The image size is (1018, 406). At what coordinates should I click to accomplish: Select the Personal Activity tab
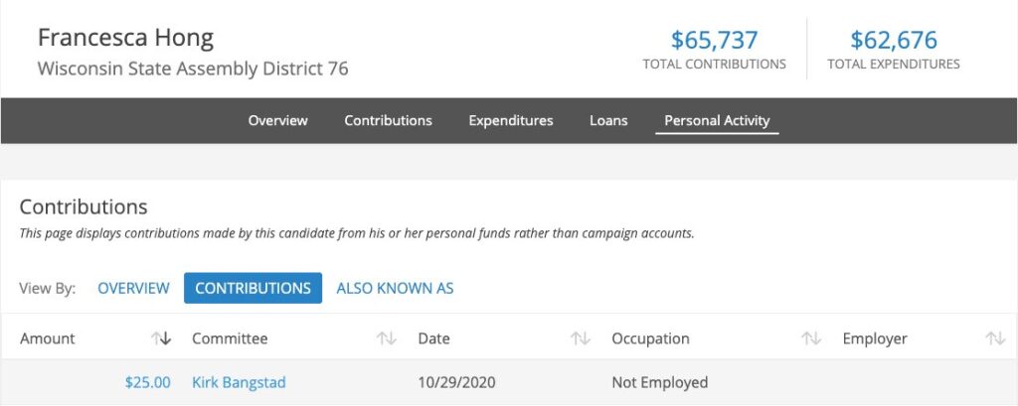click(x=717, y=120)
